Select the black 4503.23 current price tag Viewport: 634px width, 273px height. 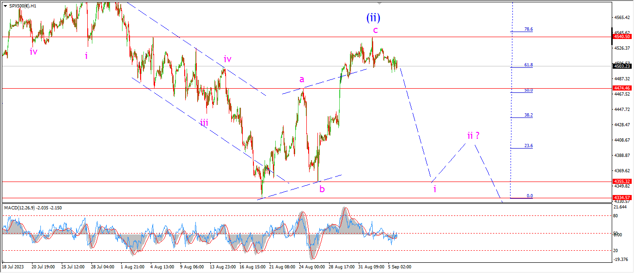(x=623, y=66)
